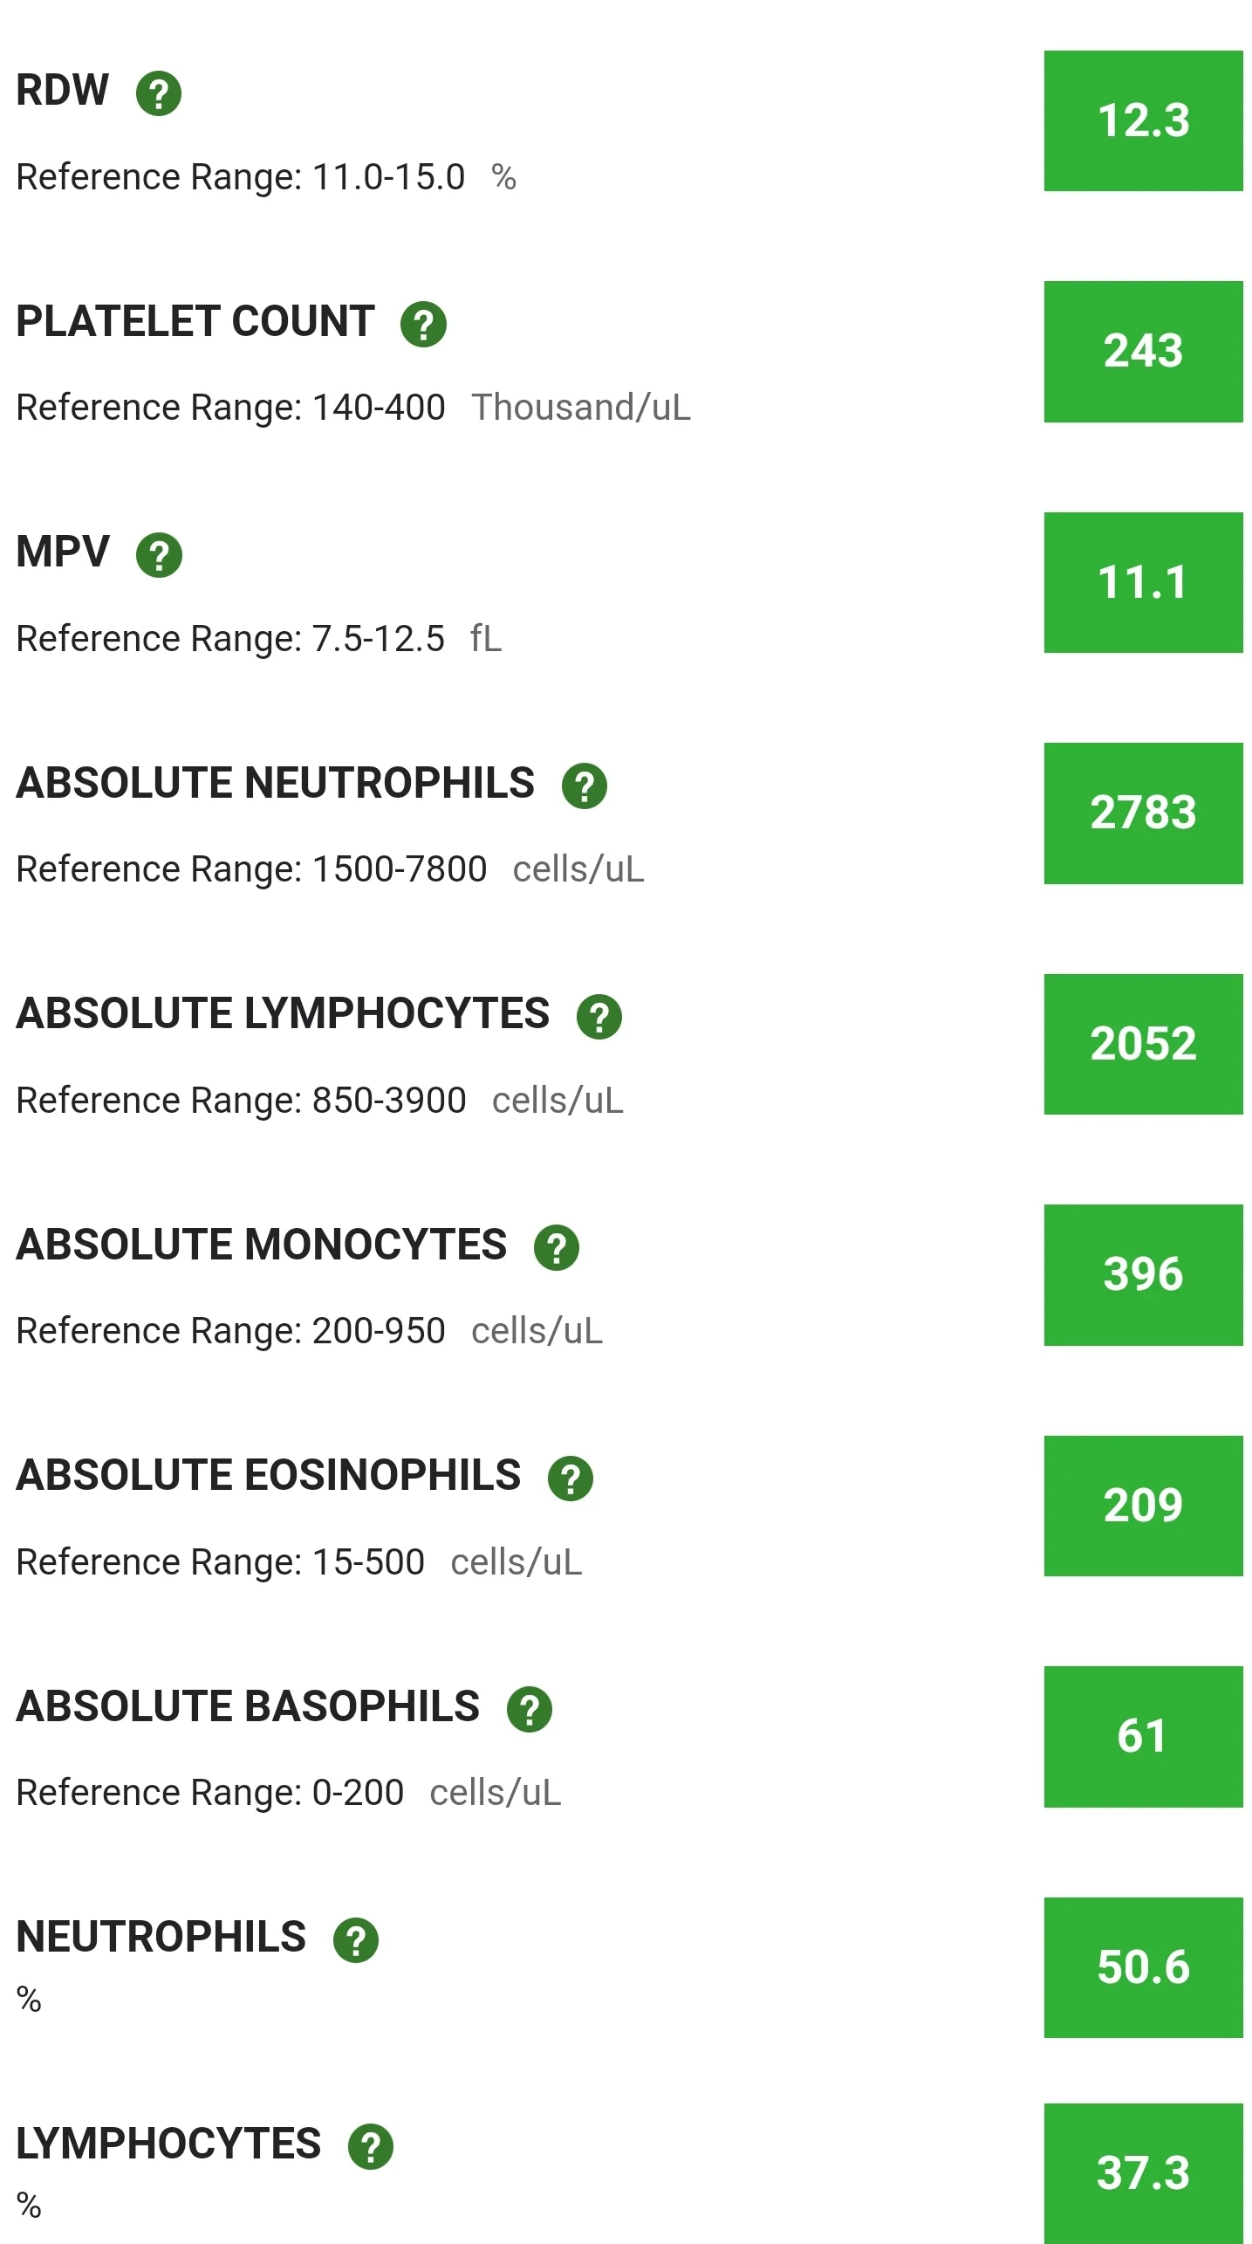
Task: Tap the platelet count value 243
Action: tap(1143, 352)
